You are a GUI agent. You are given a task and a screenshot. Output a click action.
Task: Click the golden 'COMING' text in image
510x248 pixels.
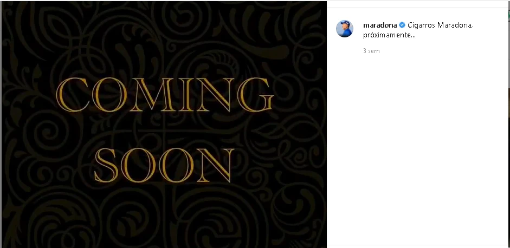pyautogui.click(x=165, y=95)
